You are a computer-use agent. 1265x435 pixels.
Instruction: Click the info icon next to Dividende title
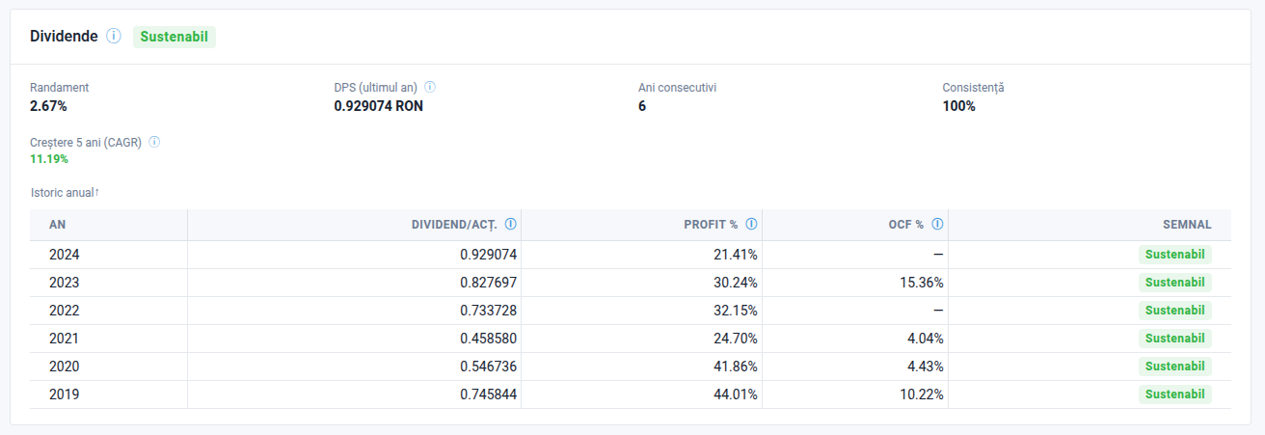114,37
